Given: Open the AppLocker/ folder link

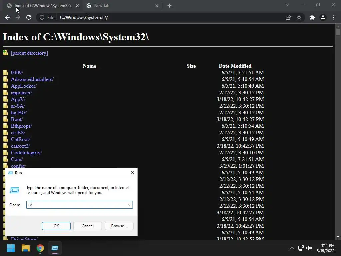Looking at the screenshot, I should pos(24,86).
